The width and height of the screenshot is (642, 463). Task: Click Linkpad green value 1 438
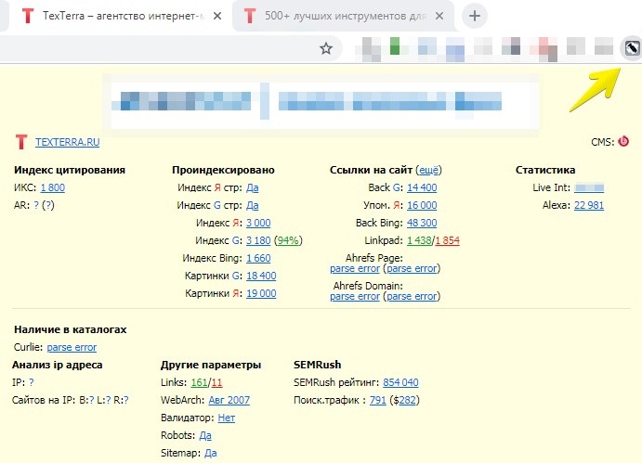[x=419, y=240]
